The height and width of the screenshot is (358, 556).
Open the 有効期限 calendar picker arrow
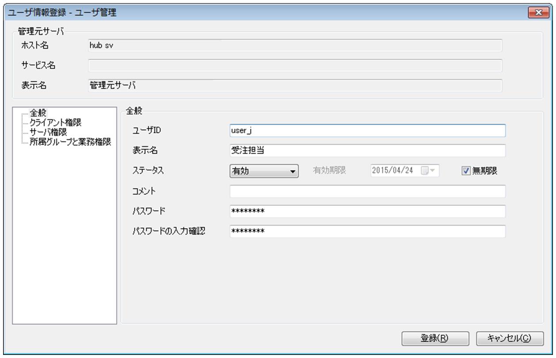pos(428,171)
